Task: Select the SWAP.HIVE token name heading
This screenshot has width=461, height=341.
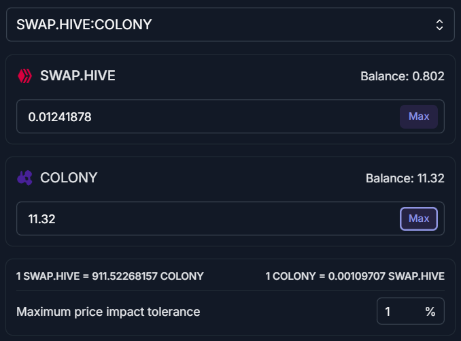Action: tap(78, 76)
